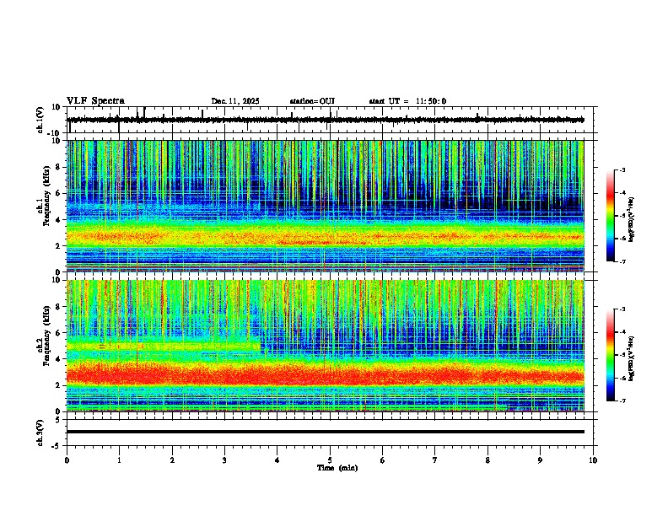Click the ch.3 flat black trace line
Viewport: 668px width, 516px height.
tap(326, 432)
